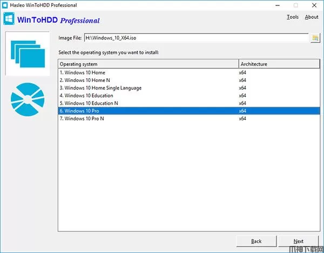Close the WinToHDD window

(314, 5)
